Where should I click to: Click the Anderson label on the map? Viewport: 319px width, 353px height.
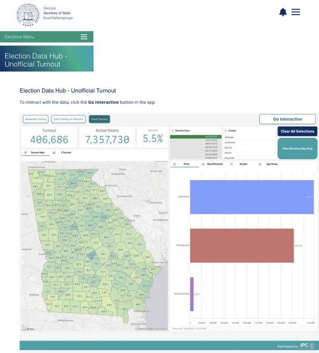click(x=111, y=185)
